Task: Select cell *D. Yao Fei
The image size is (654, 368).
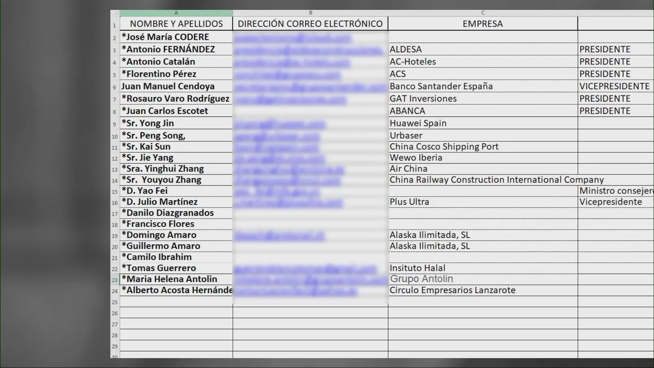Action: [176, 190]
